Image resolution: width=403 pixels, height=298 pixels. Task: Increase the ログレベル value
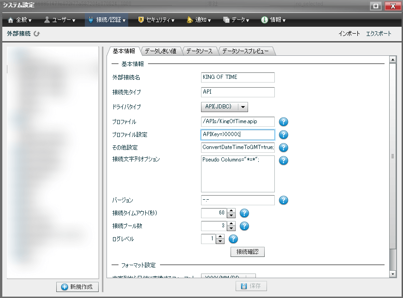[x=220, y=237]
